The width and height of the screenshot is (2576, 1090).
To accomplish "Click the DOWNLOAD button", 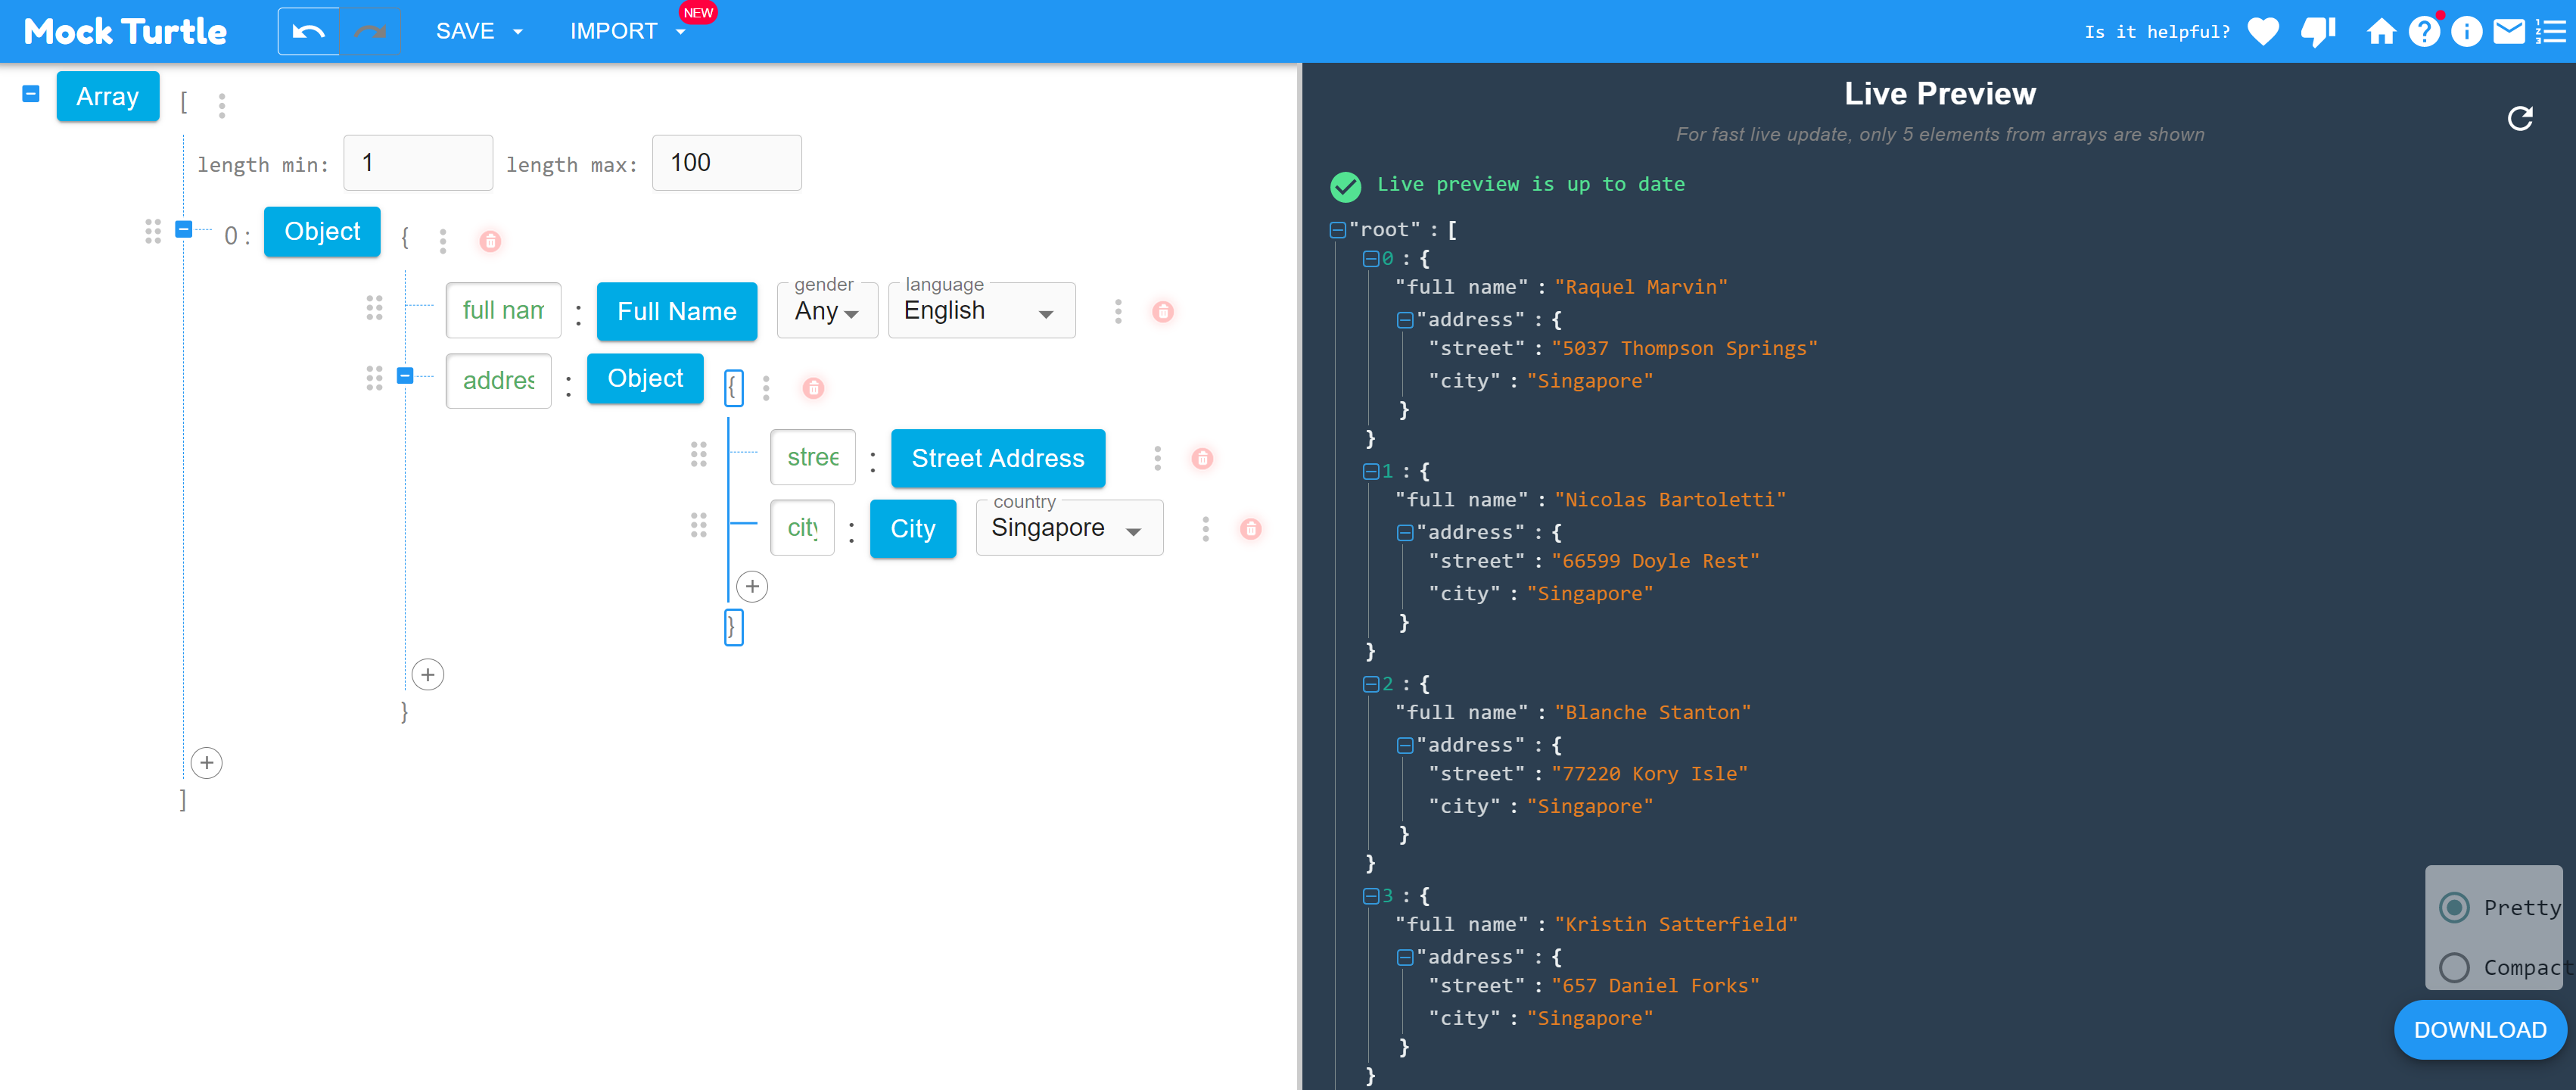I will tap(2479, 1029).
